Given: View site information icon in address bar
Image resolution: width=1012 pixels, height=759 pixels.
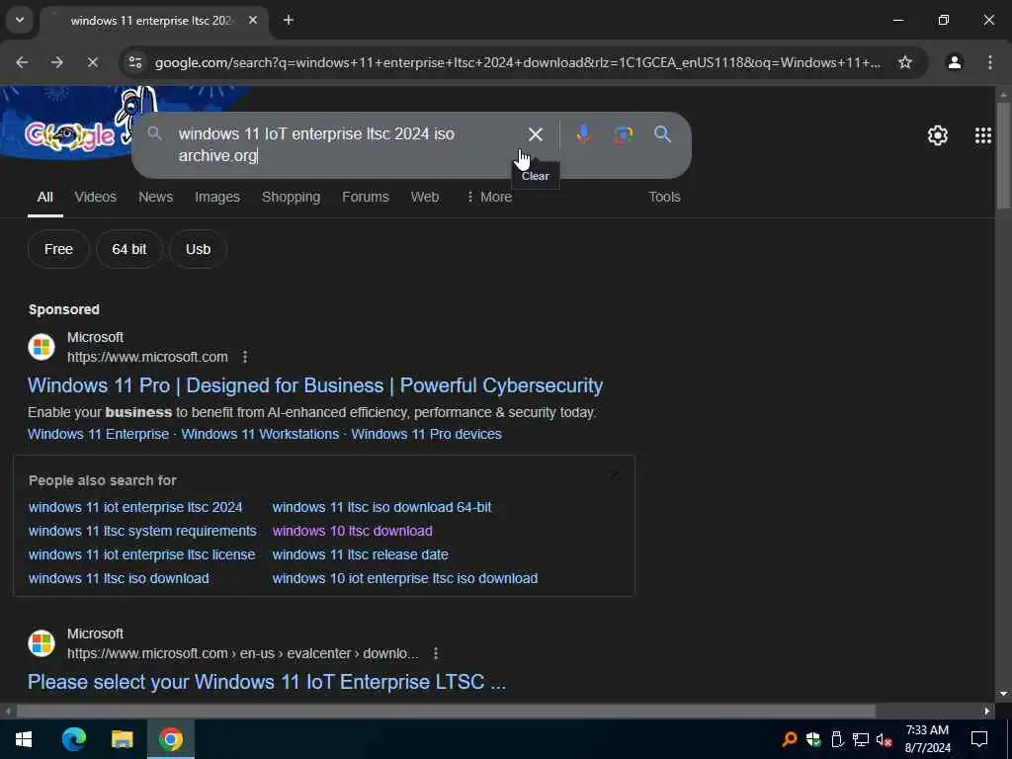Looking at the screenshot, I should tap(135, 62).
